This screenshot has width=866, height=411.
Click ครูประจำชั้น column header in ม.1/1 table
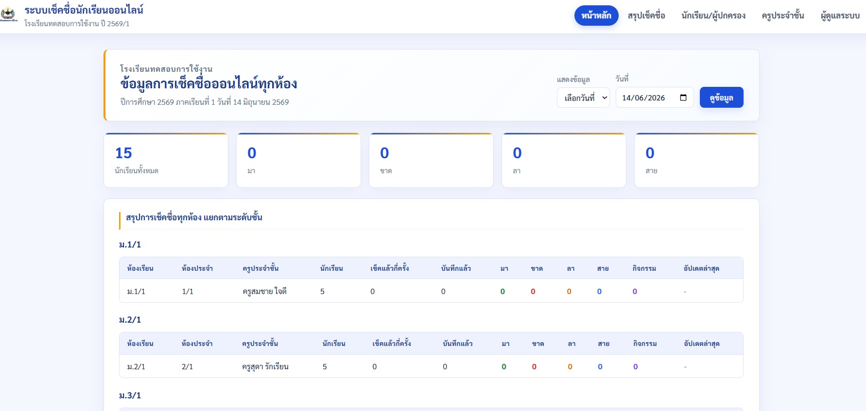[x=260, y=268]
